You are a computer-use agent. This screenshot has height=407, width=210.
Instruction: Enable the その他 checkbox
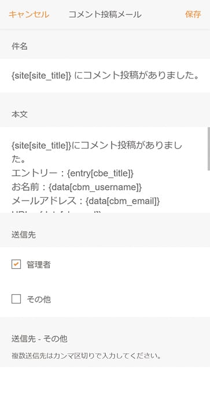click(x=16, y=299)
